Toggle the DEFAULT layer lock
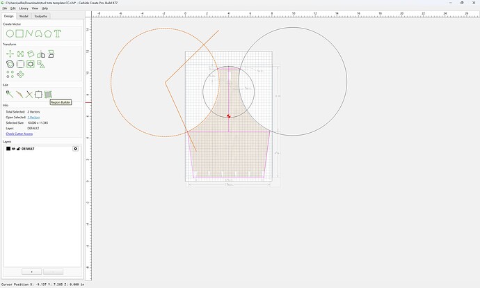Screen dimensions: 480x288 pos(18,149)
